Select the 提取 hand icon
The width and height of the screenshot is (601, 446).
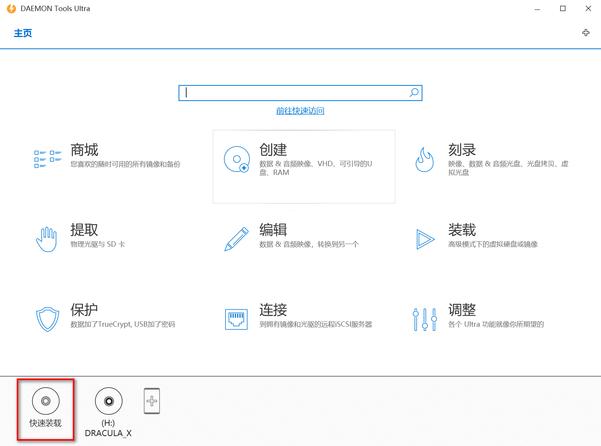point(47,239)
